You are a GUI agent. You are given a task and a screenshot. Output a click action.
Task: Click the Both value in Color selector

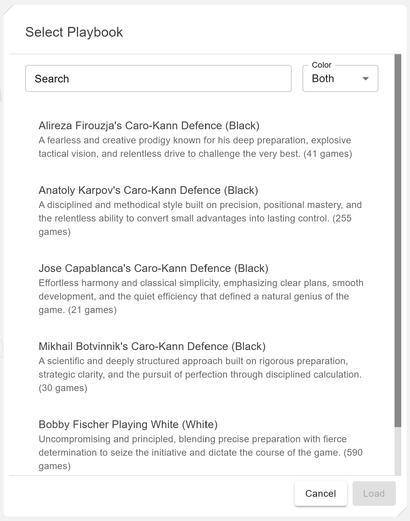[323, 79]
